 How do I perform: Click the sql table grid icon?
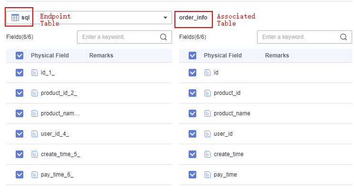coord(15,18)
